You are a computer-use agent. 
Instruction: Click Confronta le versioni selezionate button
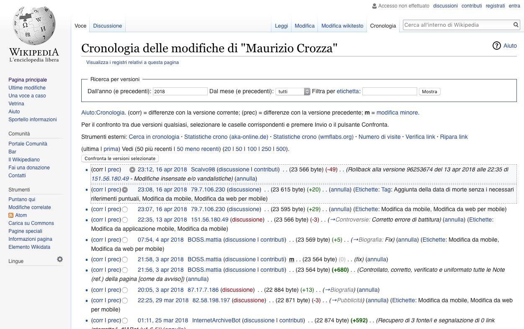[120, 158]
